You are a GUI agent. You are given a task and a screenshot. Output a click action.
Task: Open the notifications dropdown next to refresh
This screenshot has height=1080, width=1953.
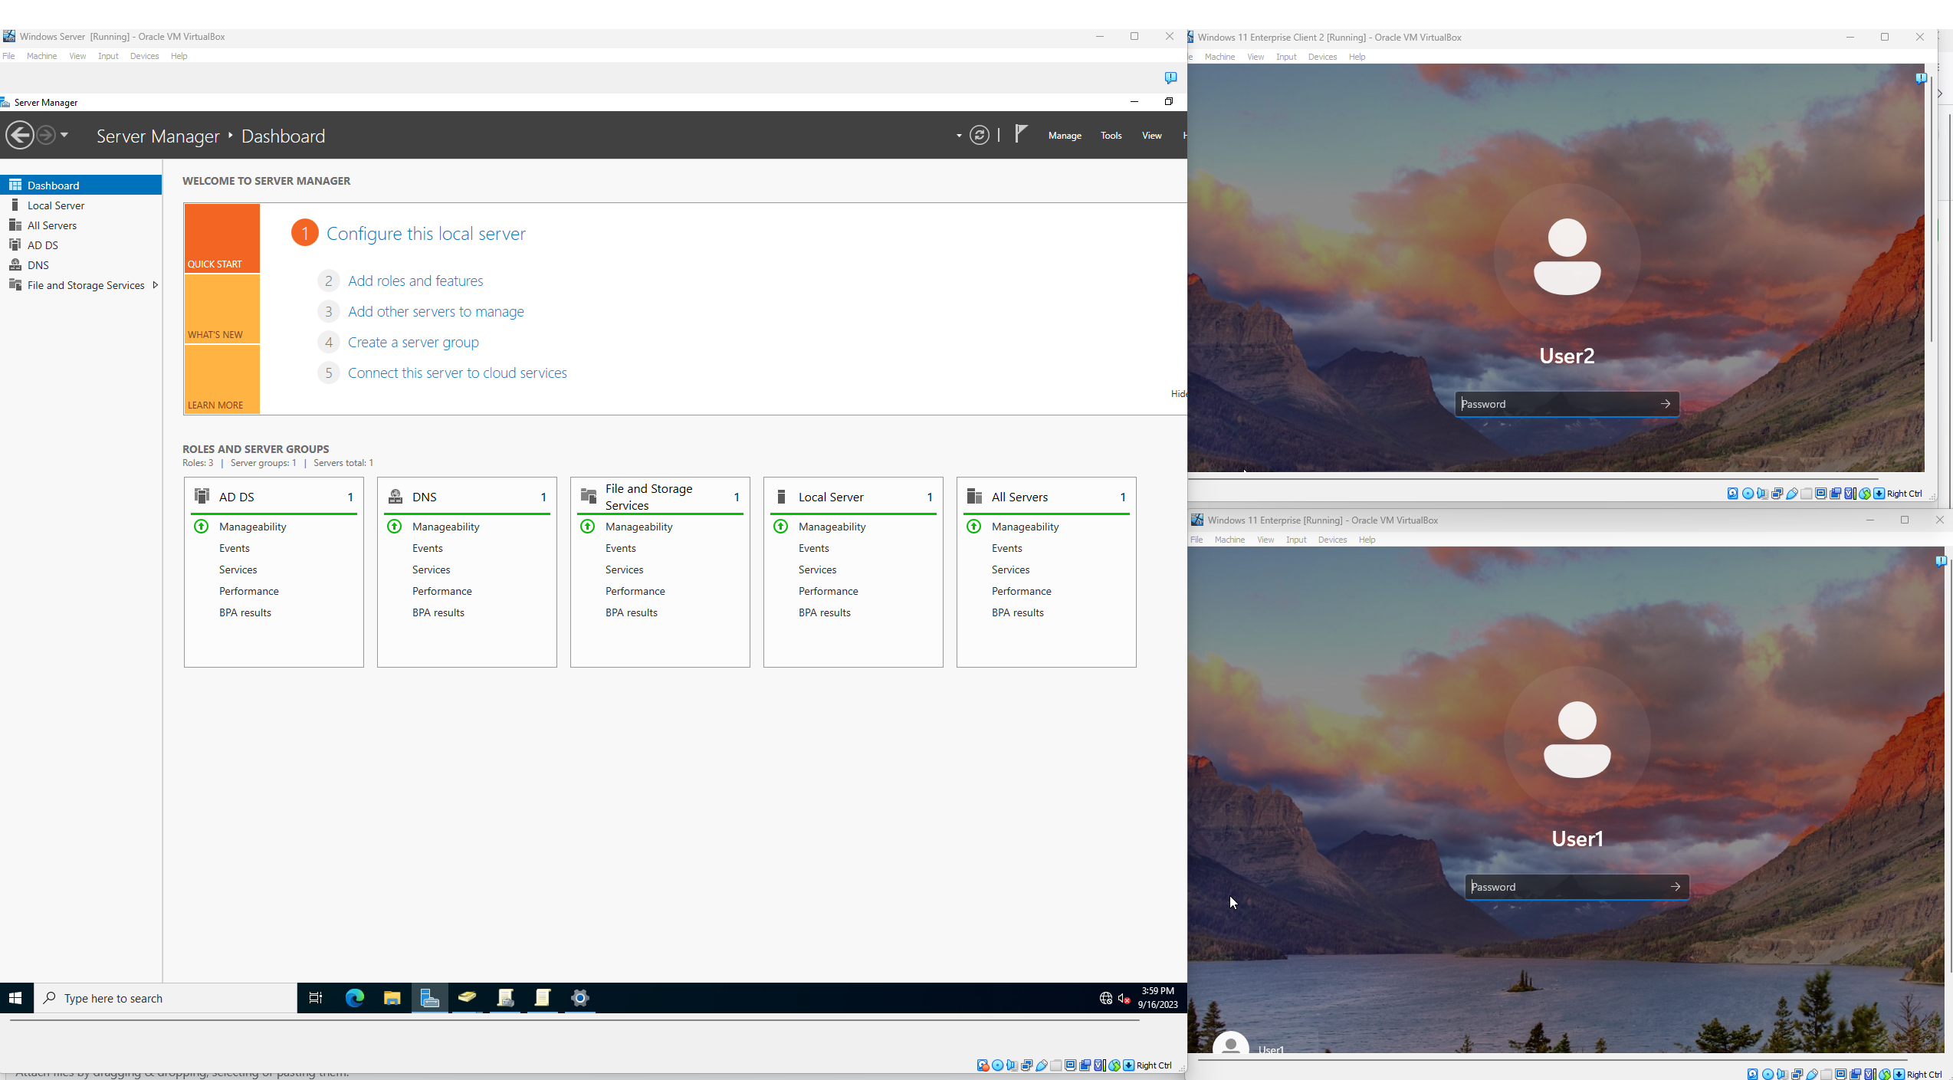[x=957, y=135]
